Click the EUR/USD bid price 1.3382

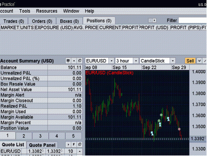tap(36, 151)
